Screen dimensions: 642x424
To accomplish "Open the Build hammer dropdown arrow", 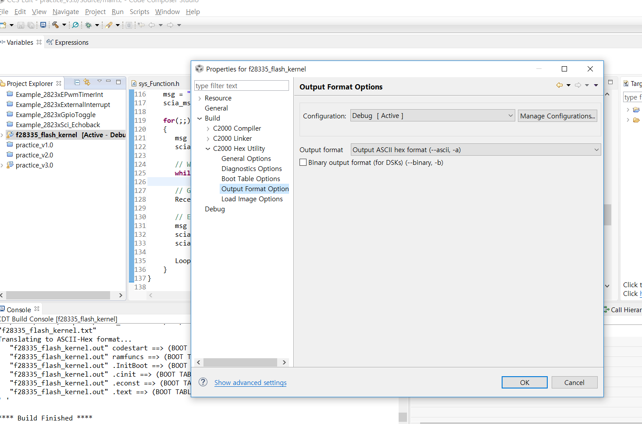I will pyautogui.click(x=64, y=25).
